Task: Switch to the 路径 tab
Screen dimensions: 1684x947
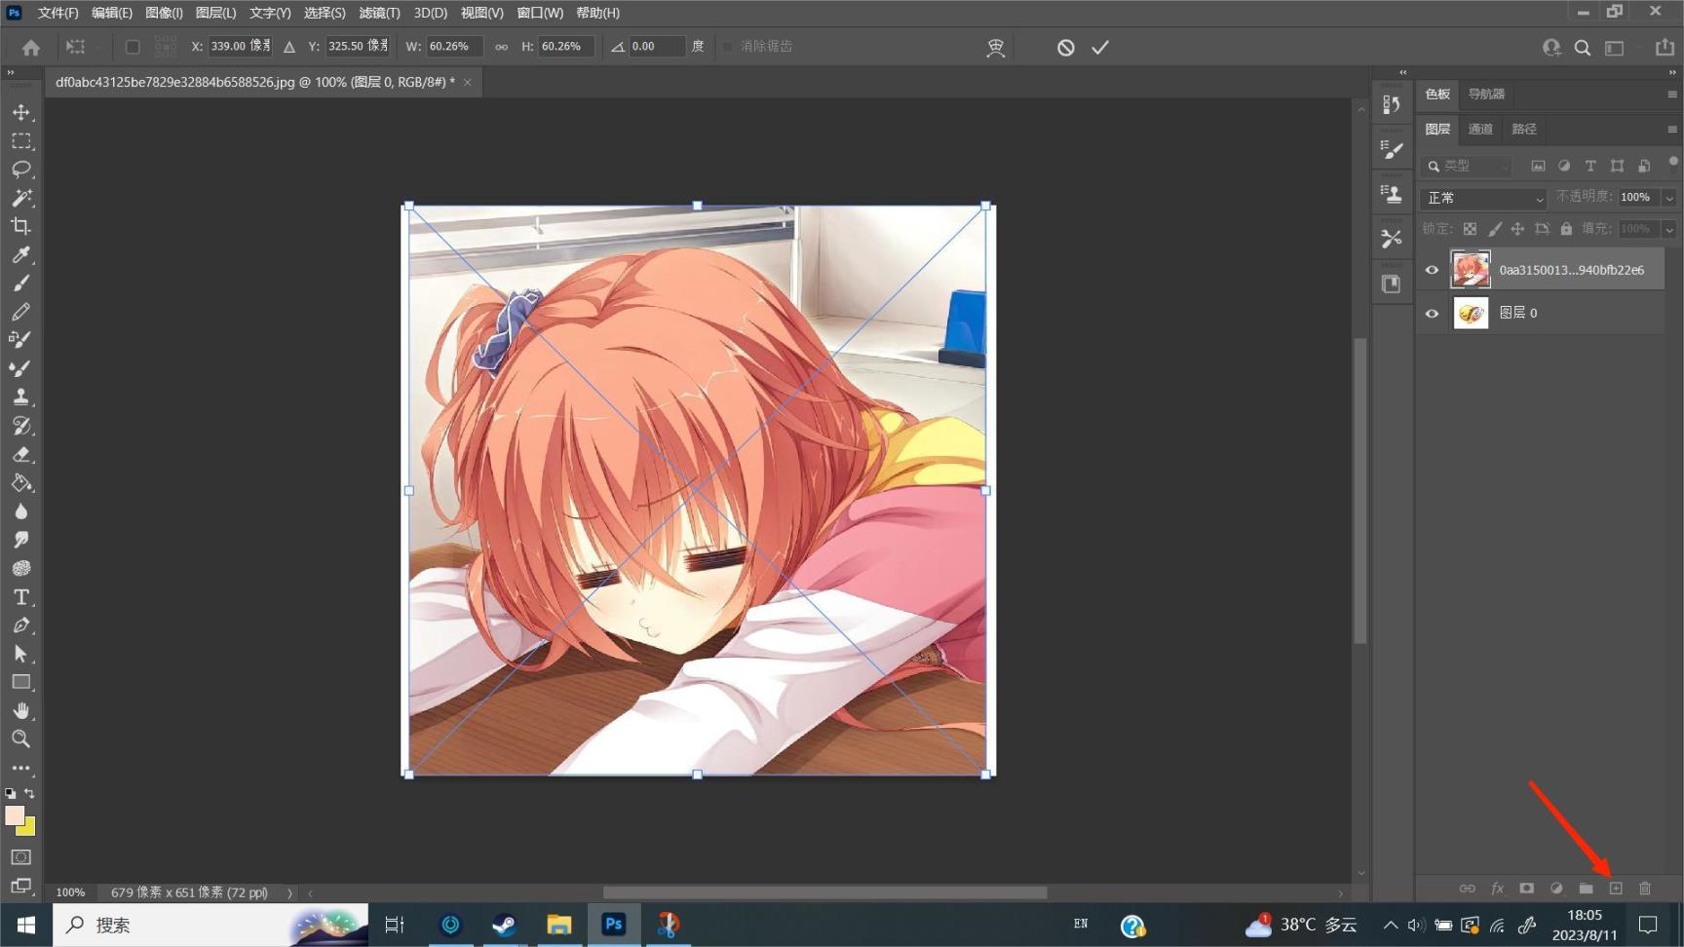Action: [x=1524, y=129]
